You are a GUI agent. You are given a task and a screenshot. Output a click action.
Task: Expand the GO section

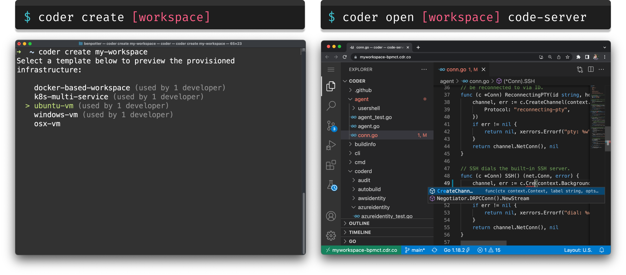click(387, 241)
